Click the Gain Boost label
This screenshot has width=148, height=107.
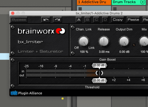click(x=107, y=59)
